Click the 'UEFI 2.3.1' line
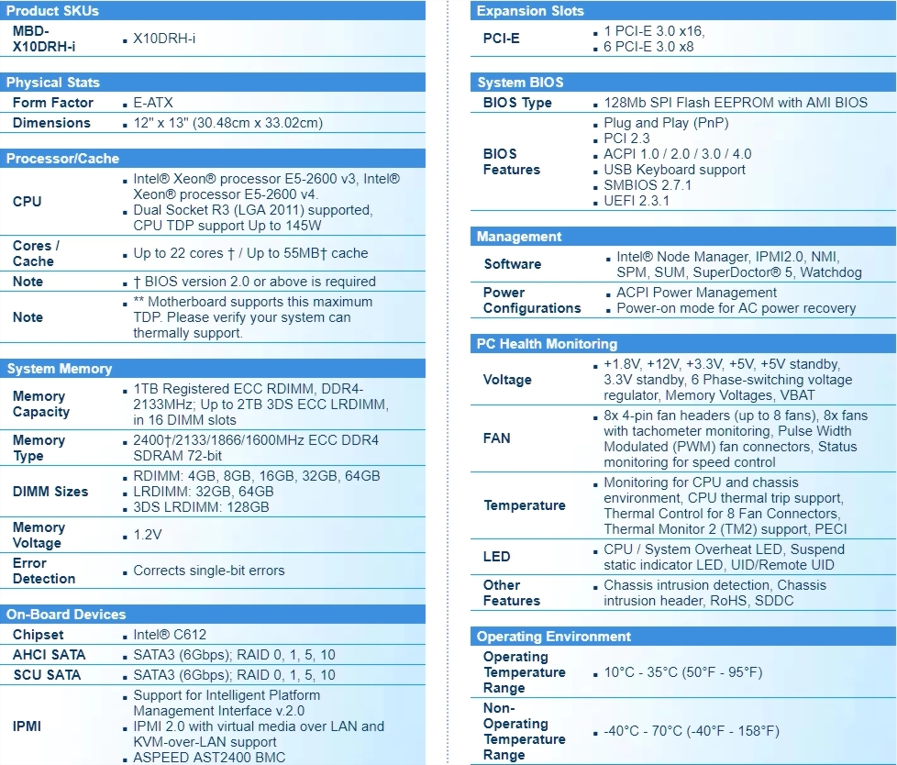This screenshot has height=765, width=897. click(x=637, y=201)
